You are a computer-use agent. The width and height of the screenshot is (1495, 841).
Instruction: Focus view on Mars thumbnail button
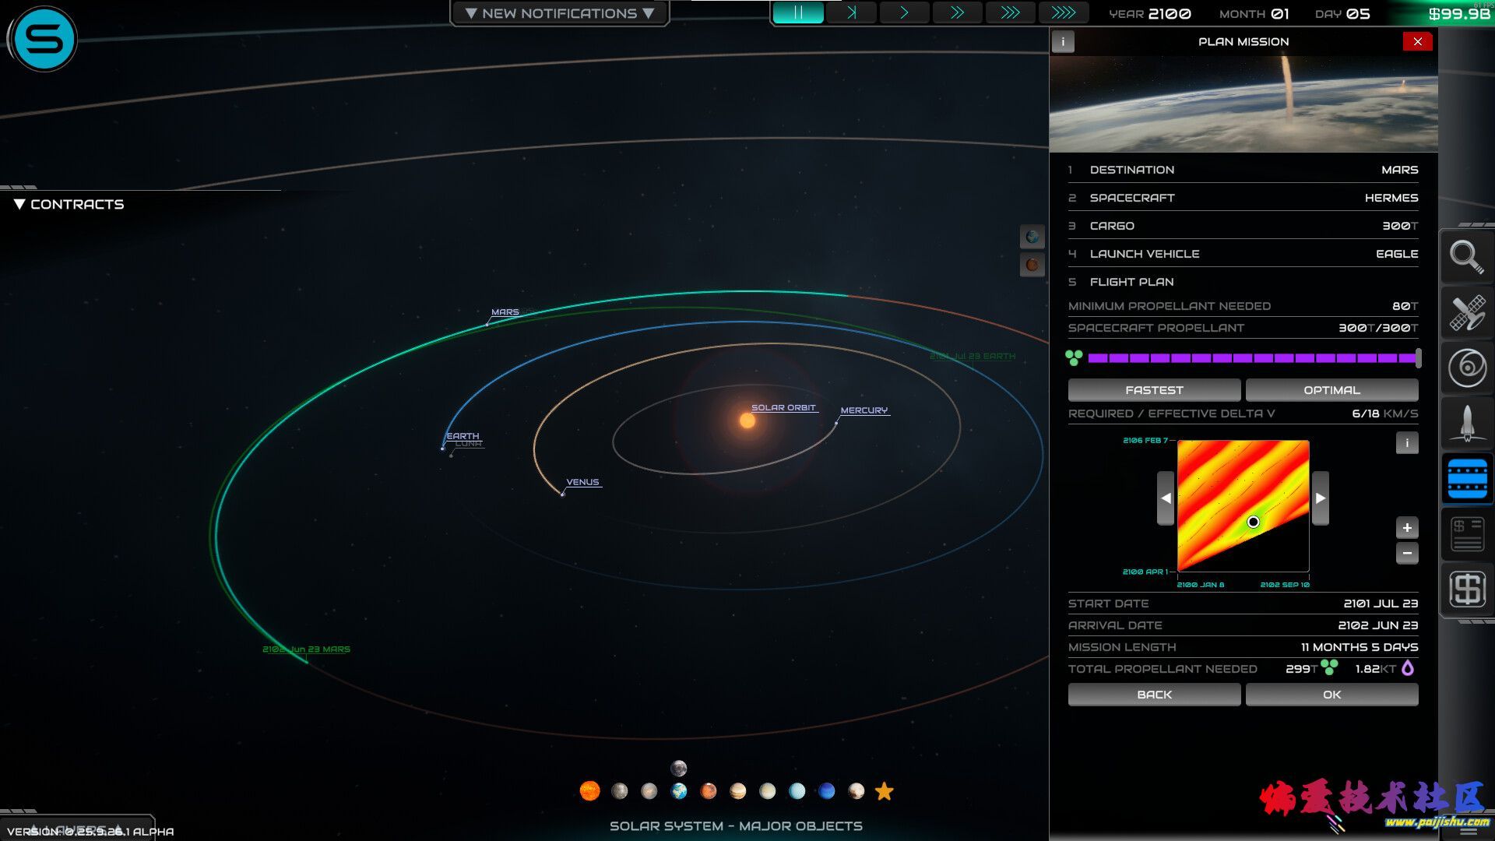point(1032,265)
